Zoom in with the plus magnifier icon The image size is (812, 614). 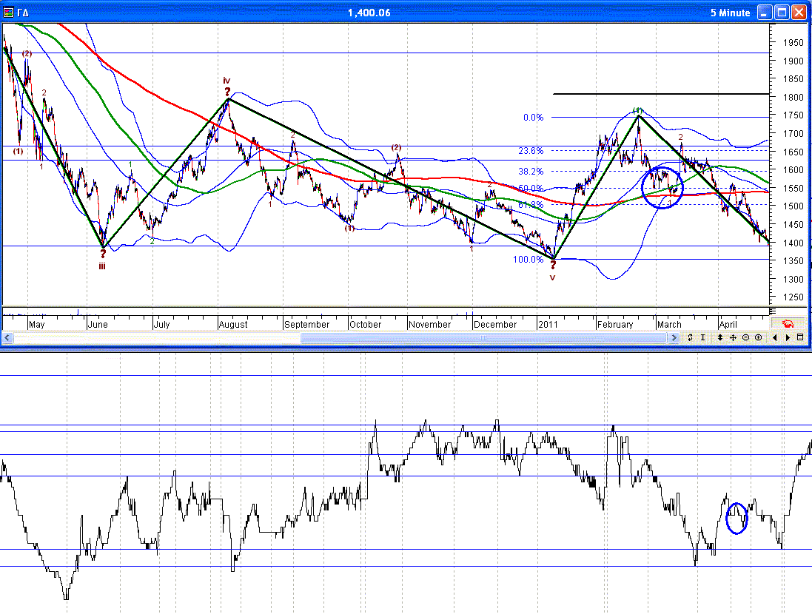(758, 337)
